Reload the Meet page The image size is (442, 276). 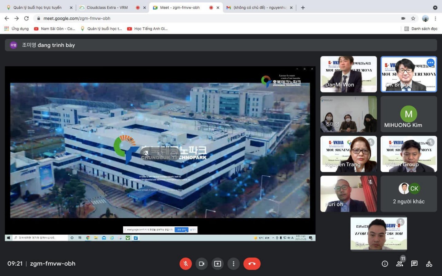click(26, 18)
